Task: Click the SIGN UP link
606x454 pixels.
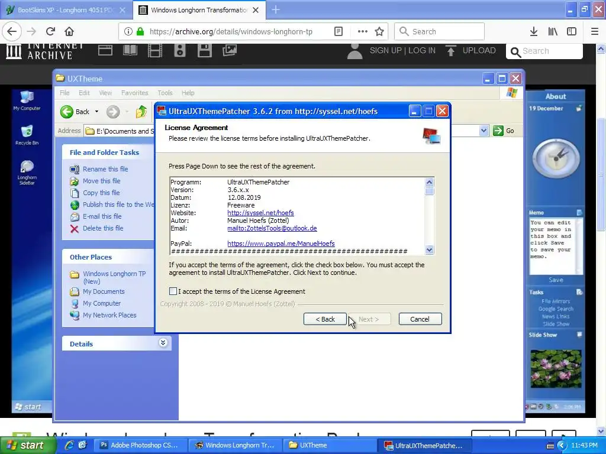Action: (386, 51)
